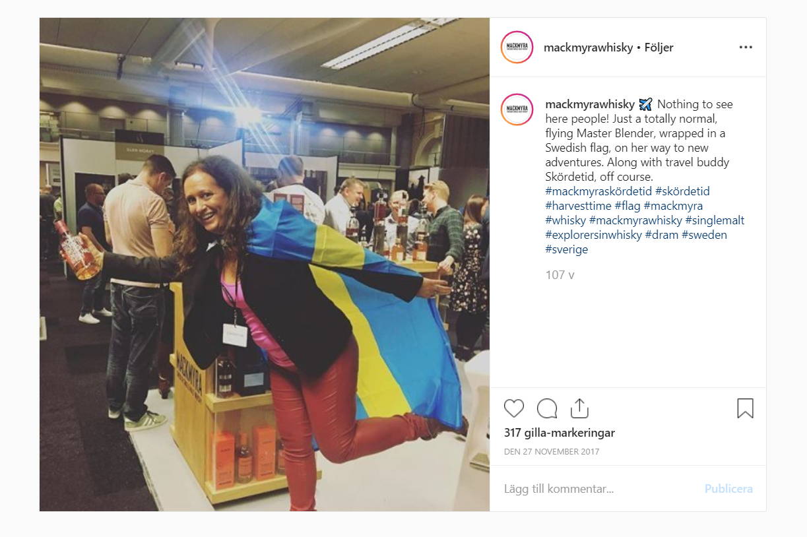Toggle the Följer following status

click(659, 47)
